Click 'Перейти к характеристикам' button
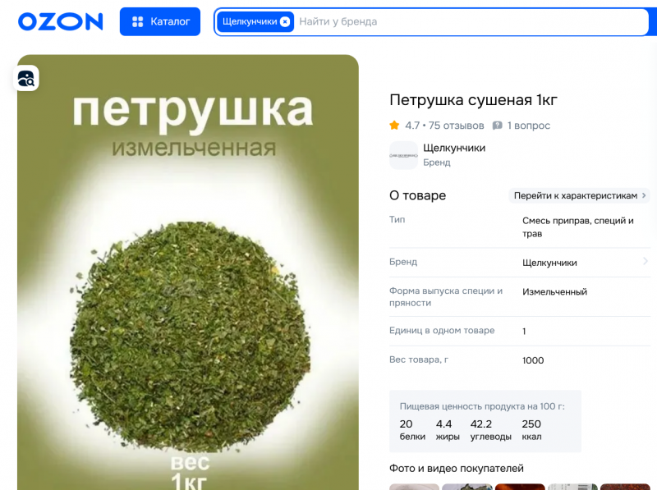The image size is (657, 490). (x=580, y=195)
